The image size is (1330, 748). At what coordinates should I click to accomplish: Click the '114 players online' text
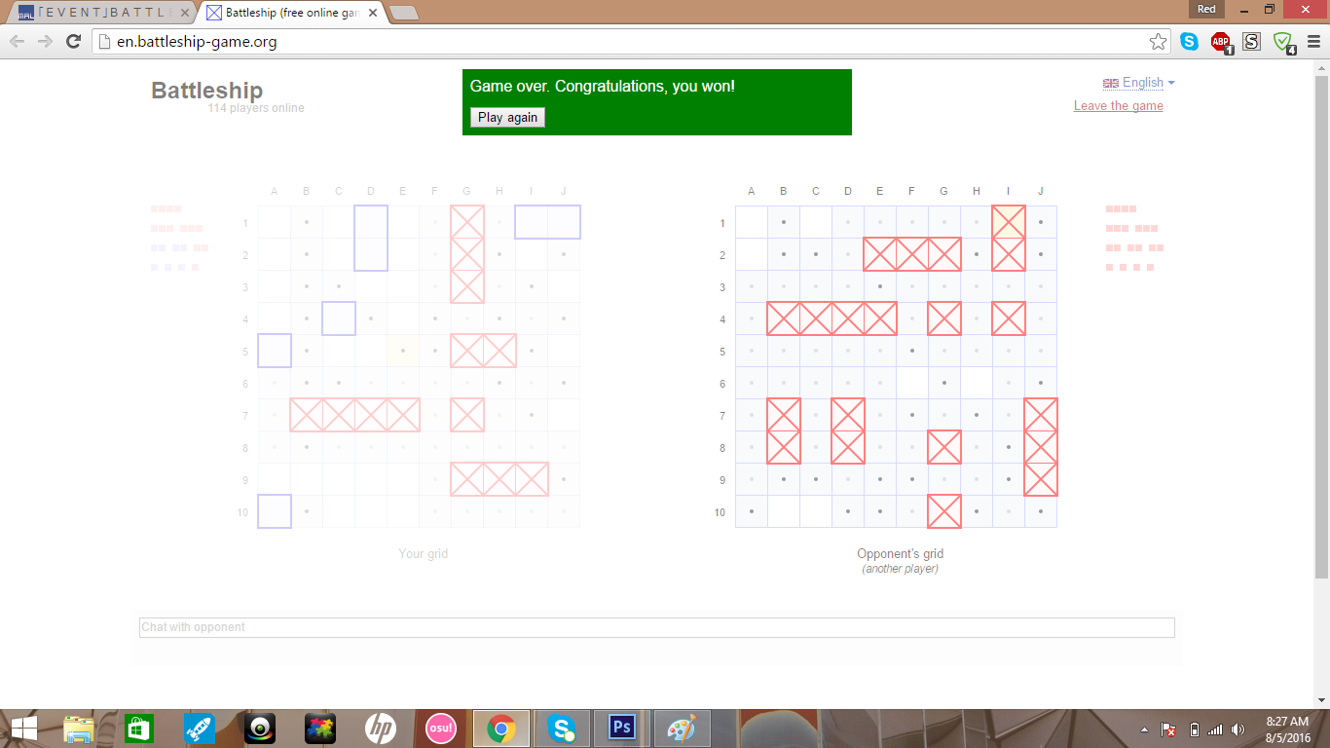(256, 108)
